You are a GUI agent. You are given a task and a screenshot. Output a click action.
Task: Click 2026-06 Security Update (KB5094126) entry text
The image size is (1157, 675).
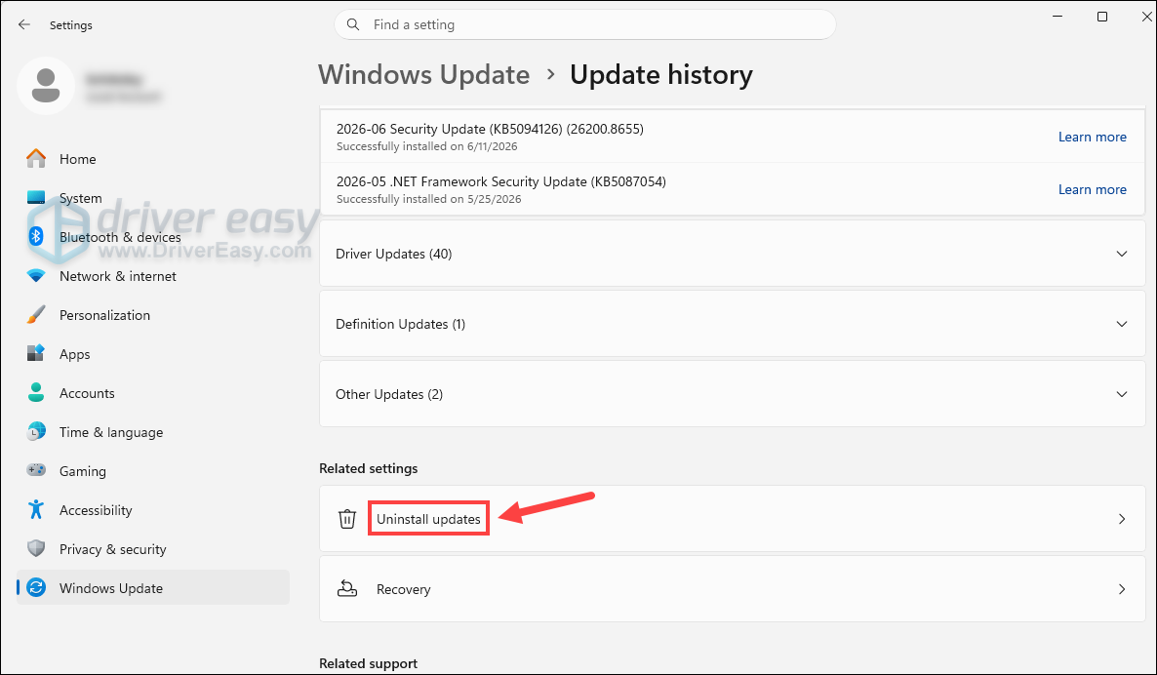490,129
